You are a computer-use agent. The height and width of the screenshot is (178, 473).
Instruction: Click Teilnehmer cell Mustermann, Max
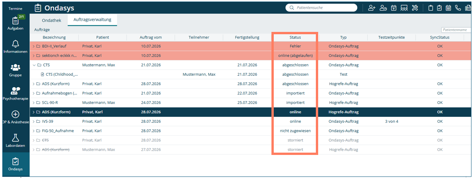(199, 75)
